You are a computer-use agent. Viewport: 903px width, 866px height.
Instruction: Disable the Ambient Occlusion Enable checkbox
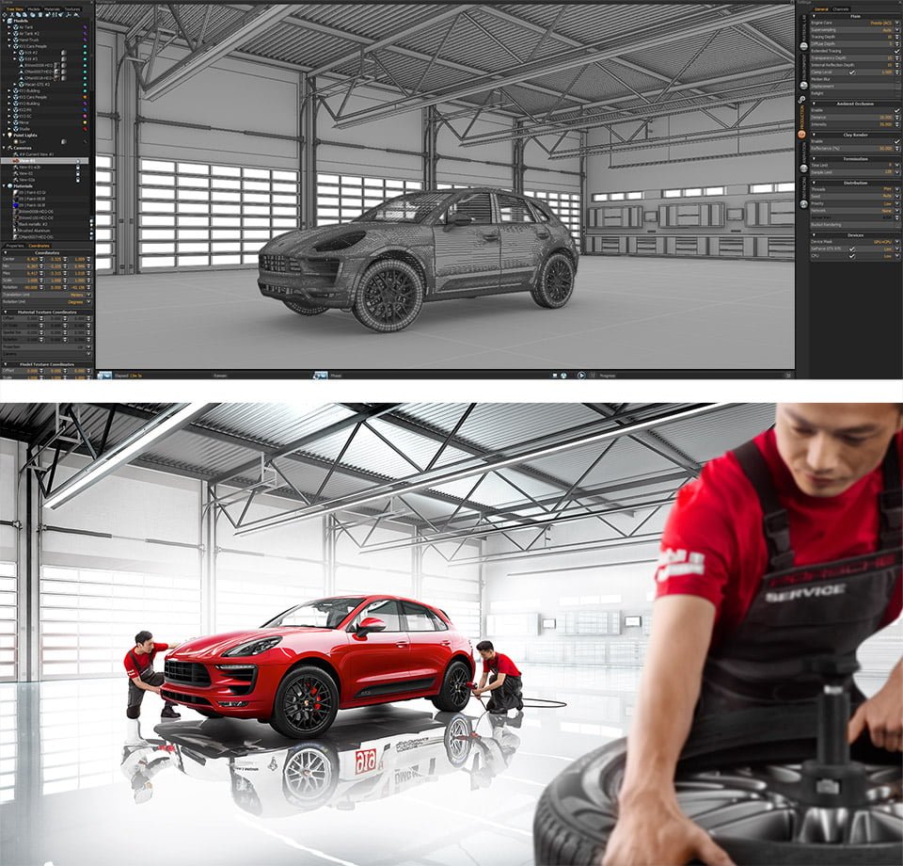[896, 110]
